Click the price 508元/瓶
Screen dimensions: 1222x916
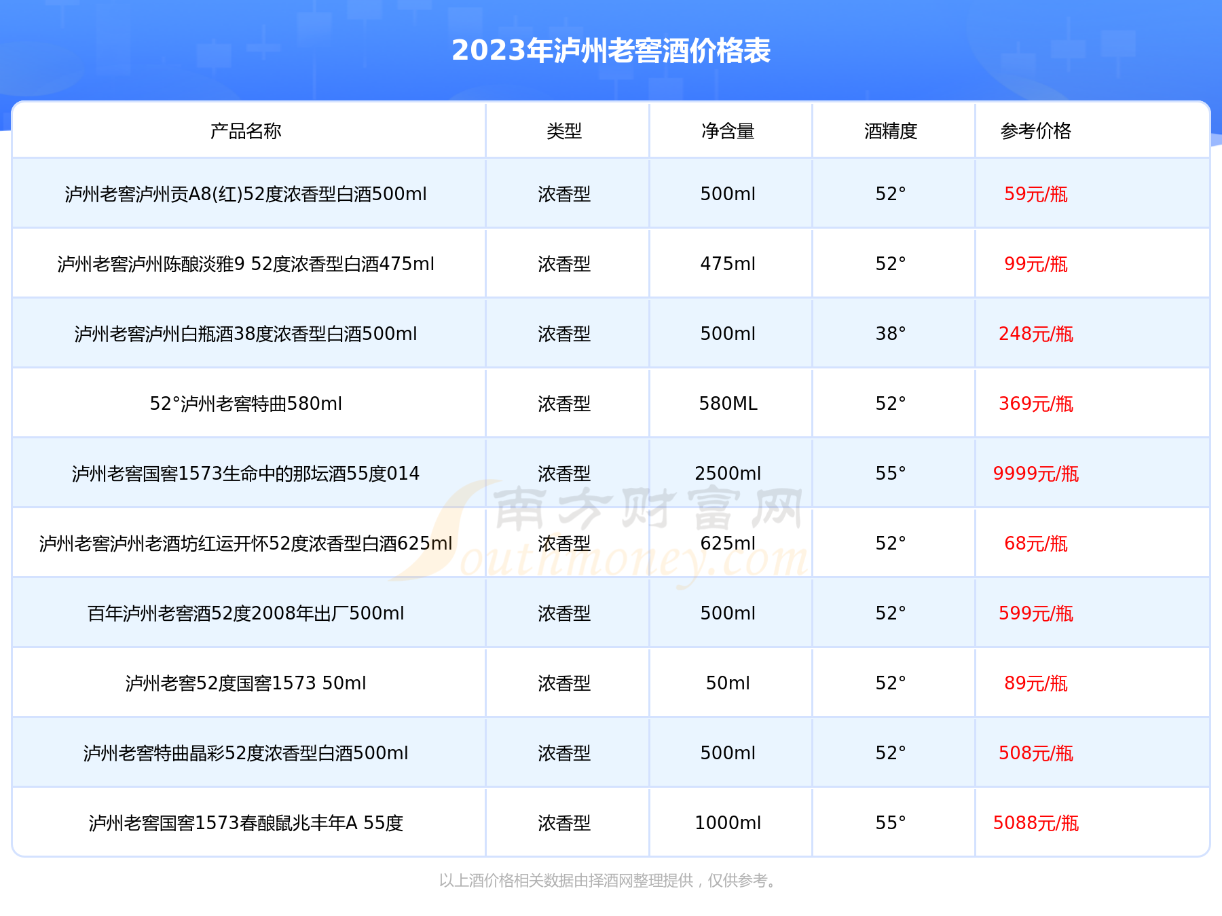point(1036,753)
